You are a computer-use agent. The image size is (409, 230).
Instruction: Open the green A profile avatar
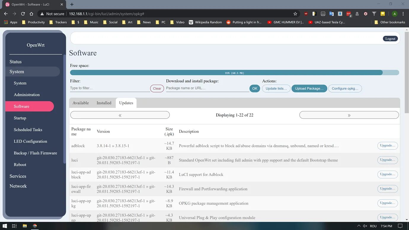pos(394,14)
